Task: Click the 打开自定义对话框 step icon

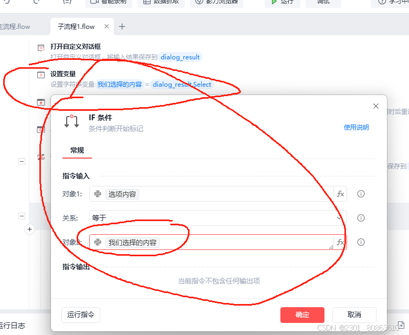Action: coord(41,48)
